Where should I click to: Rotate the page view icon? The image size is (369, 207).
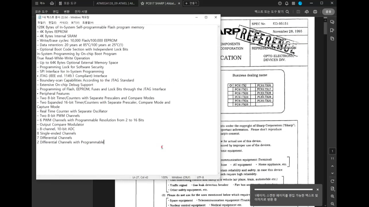coord(332,181)
